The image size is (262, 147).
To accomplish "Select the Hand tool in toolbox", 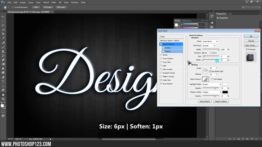I will pyautogui.click(x=3, y=95).
